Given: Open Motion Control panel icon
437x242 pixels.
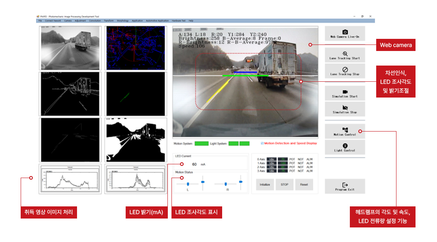Looking at the screenshot, I should pyautogui.click(x=345, y=130).
